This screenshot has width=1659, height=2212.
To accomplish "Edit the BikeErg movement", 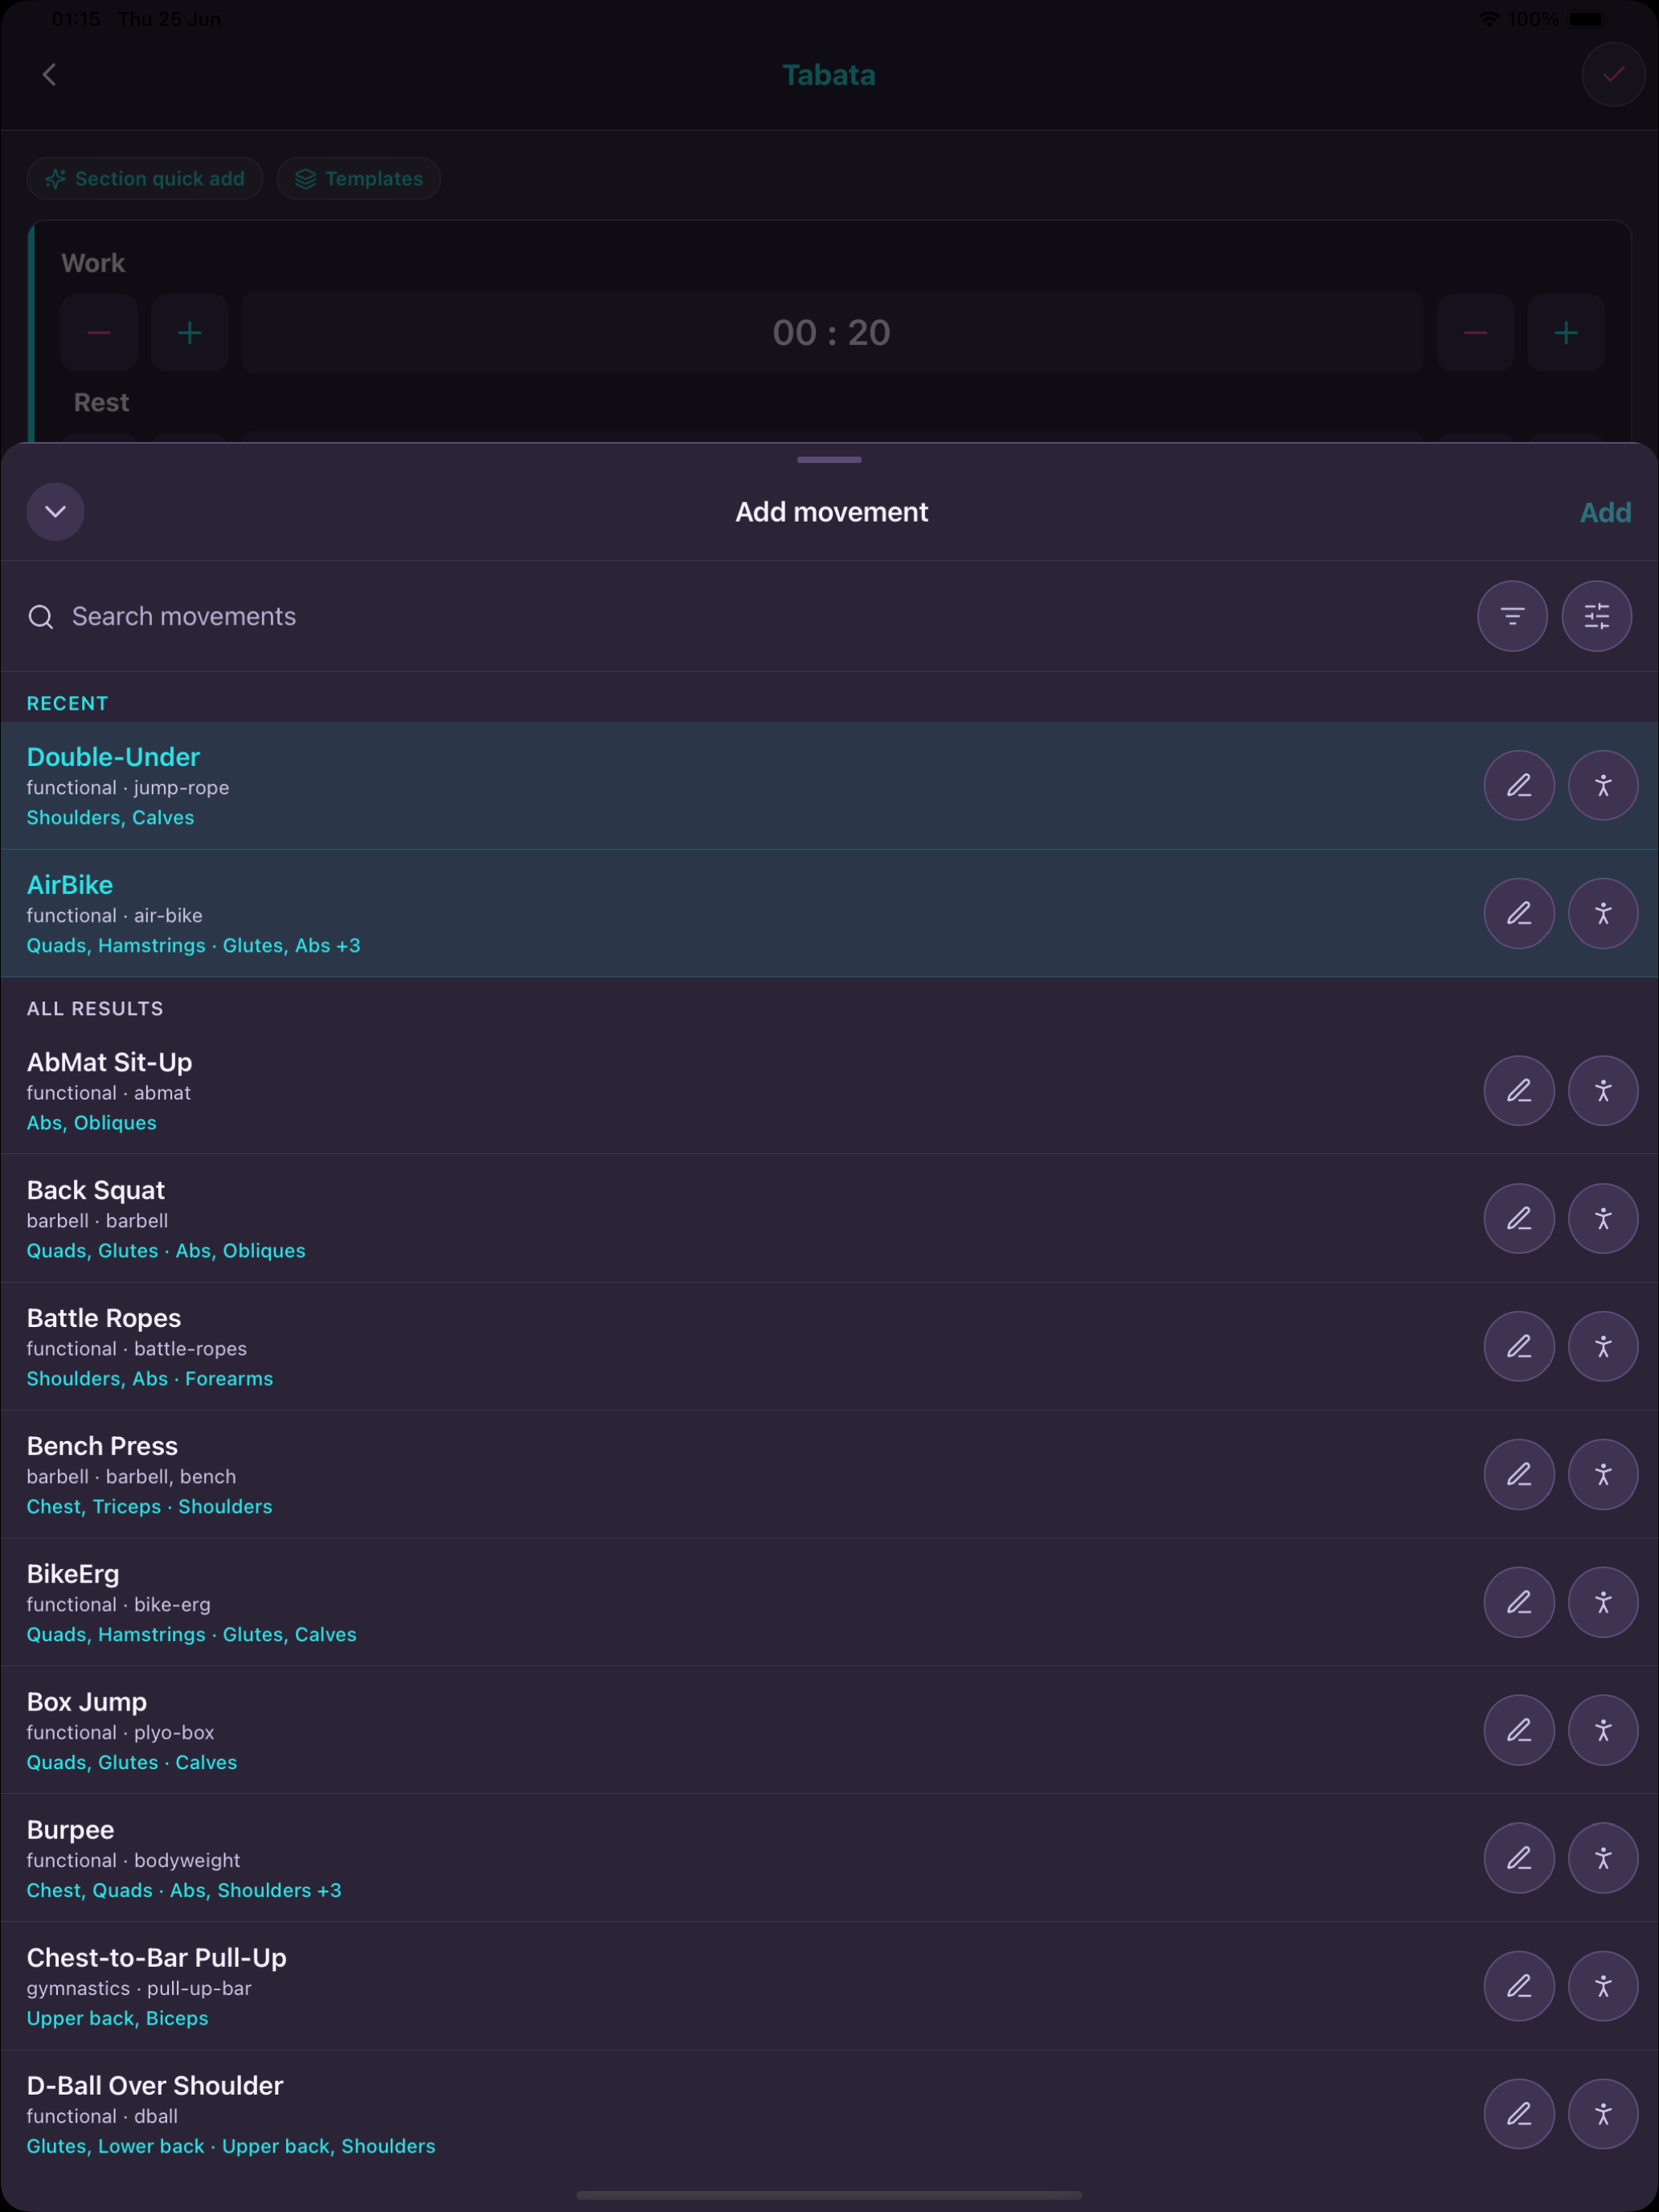I will point(1519,1603).
